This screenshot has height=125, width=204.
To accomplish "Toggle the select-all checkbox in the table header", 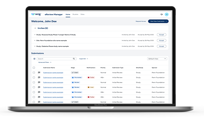I will (34, 68).
